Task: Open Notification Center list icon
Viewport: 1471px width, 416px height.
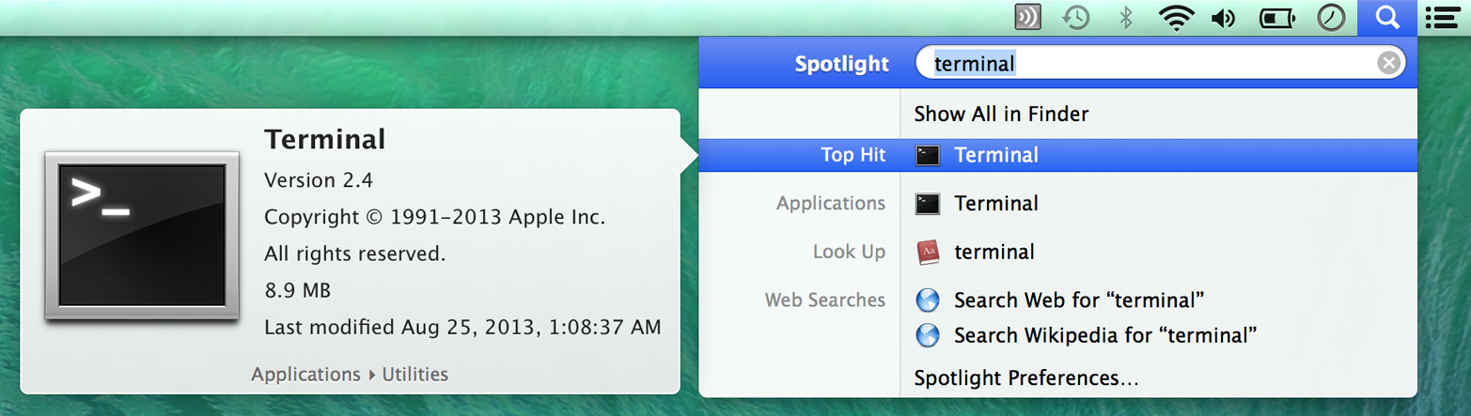Action: coord(1442,18)
